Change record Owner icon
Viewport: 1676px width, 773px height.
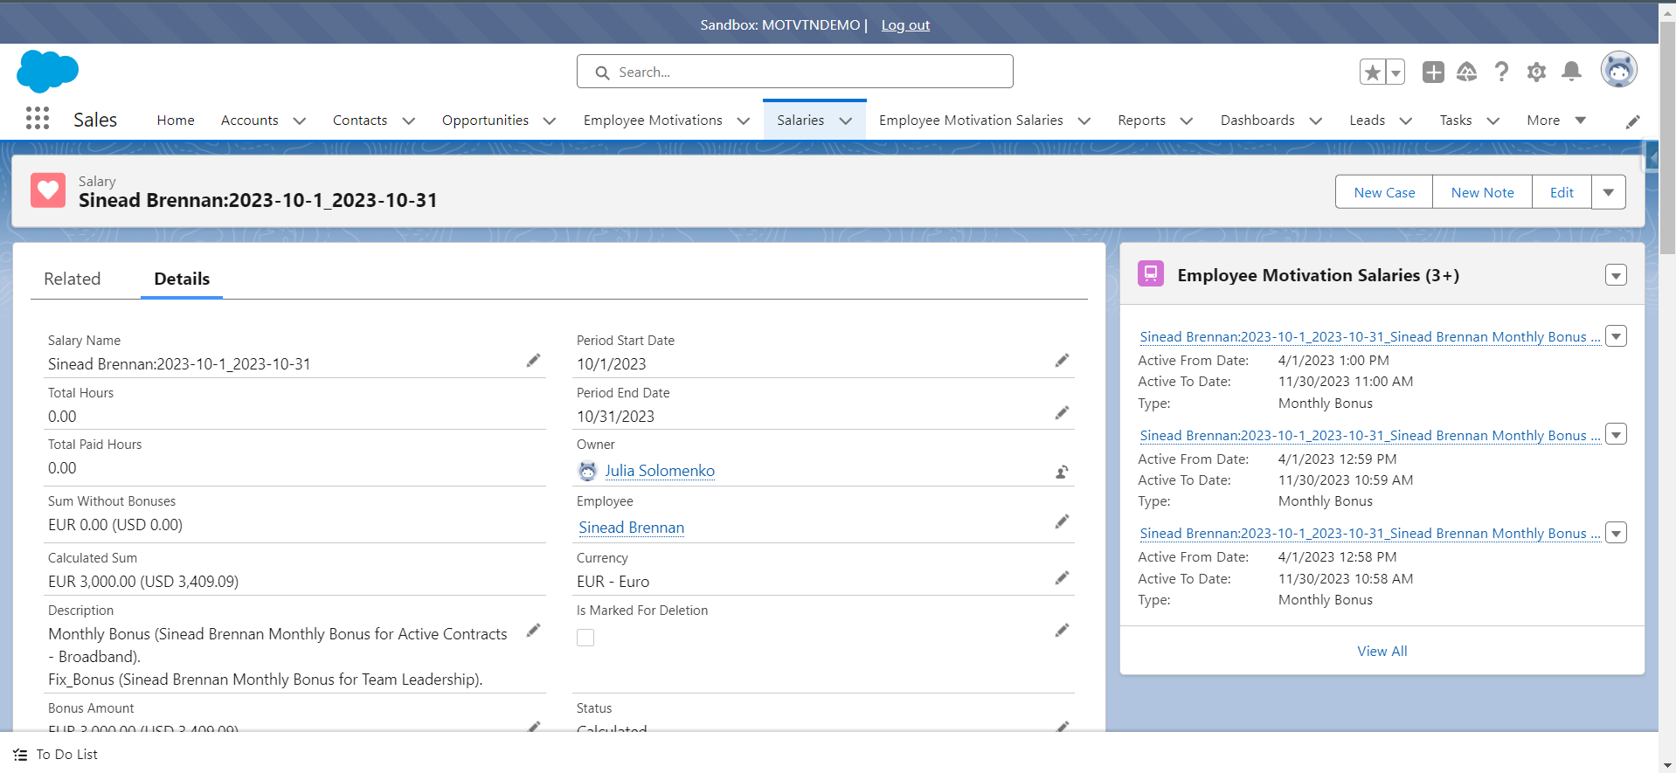coord(1062,472)
